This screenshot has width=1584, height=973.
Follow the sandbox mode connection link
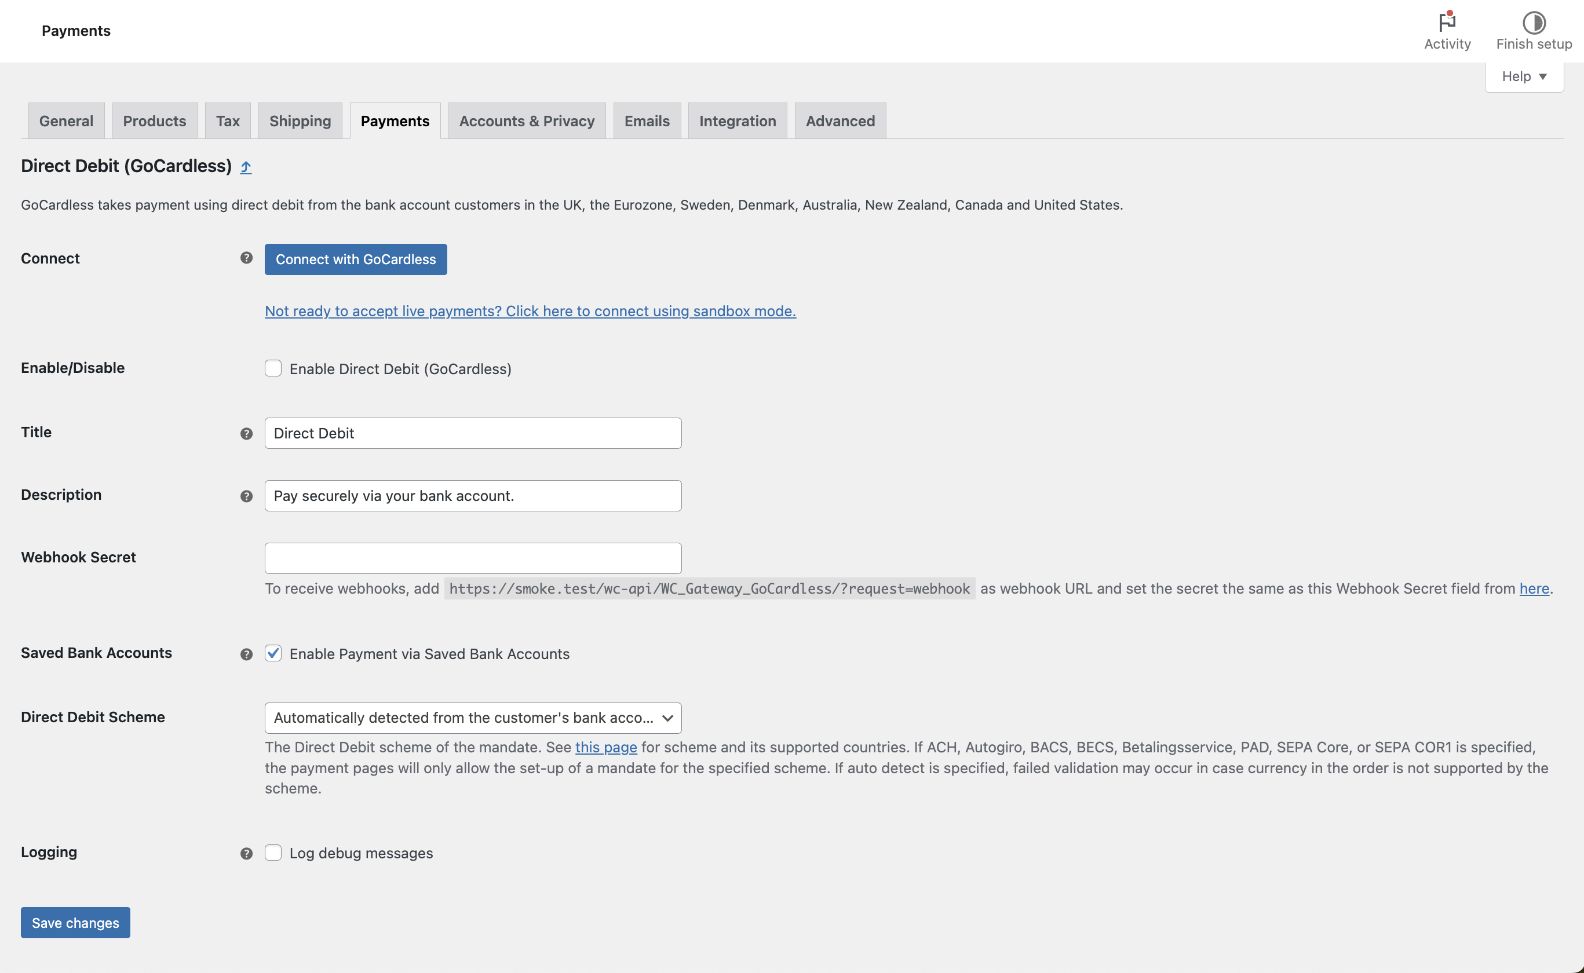(530, 311)
